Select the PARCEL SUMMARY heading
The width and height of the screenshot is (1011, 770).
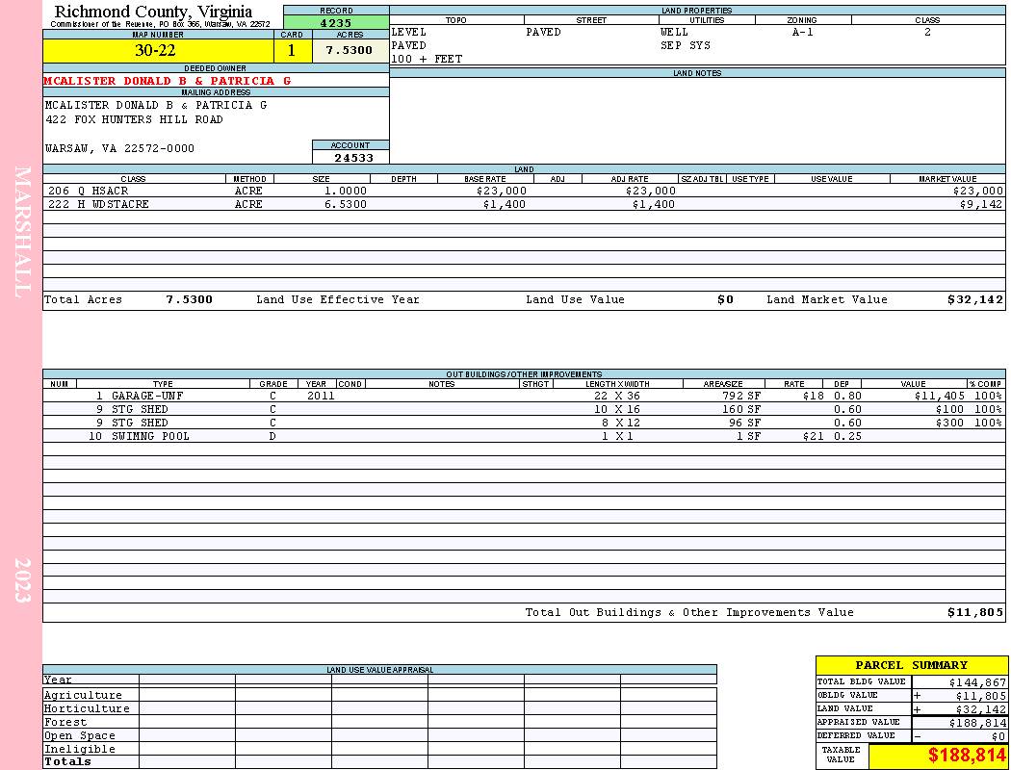pos(912,666)
